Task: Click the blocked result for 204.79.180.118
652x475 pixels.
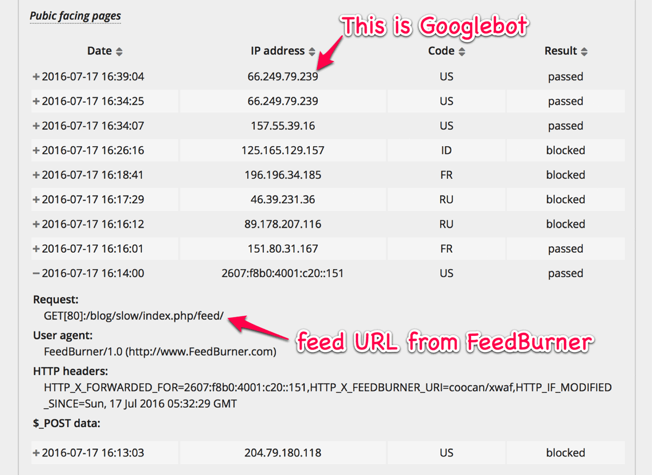Action: 566,453
